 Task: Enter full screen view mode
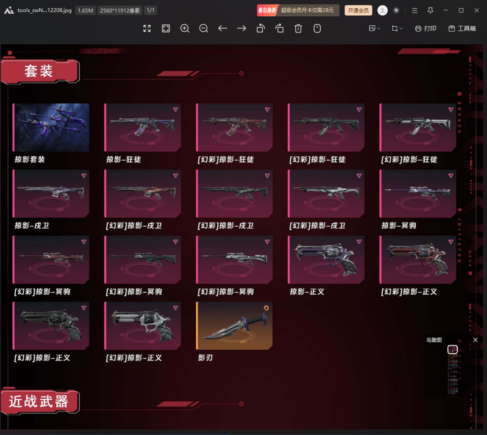[147, 28]
